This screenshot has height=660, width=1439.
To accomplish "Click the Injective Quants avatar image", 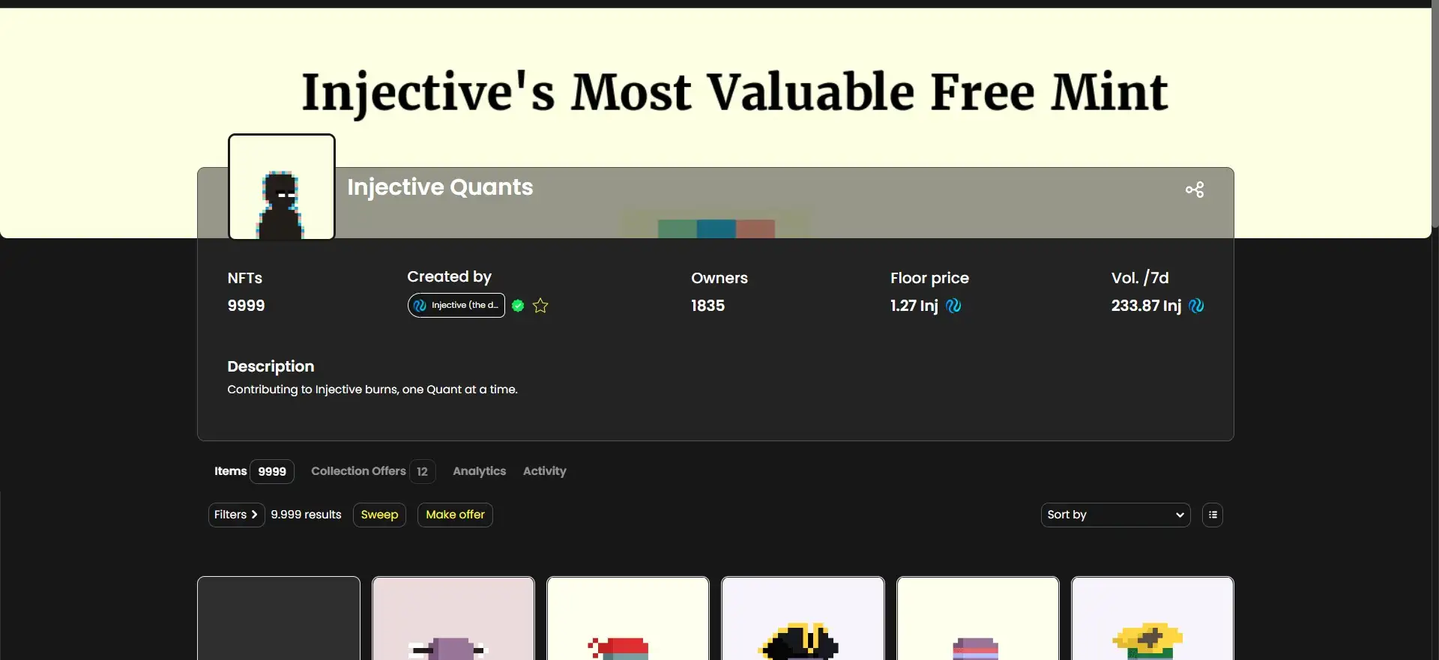I will pyautogui.click(x=282, y=187).
